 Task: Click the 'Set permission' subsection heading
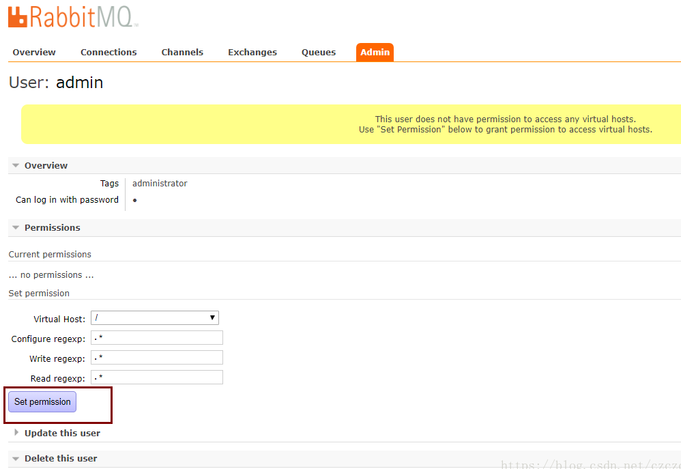[39, 294]
